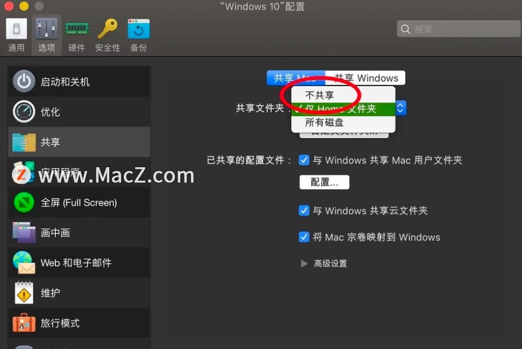Uncheck 与 Windows 共享云文件夹
522x349 pixels.
(304, 211)
